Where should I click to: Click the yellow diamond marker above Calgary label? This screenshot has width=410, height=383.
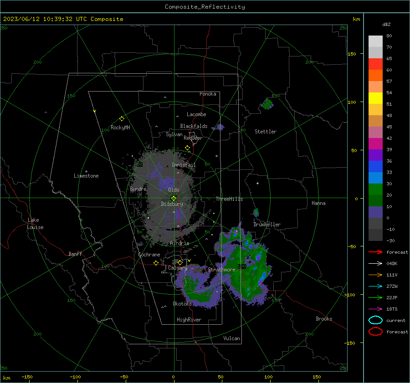pyautogui.click(x=180, y=262)
